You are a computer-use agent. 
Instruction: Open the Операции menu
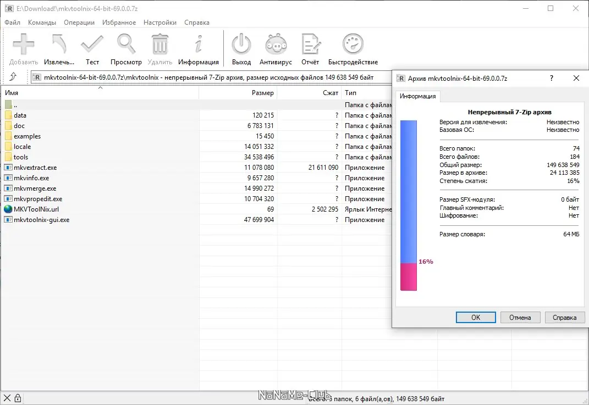pos(79,23)
